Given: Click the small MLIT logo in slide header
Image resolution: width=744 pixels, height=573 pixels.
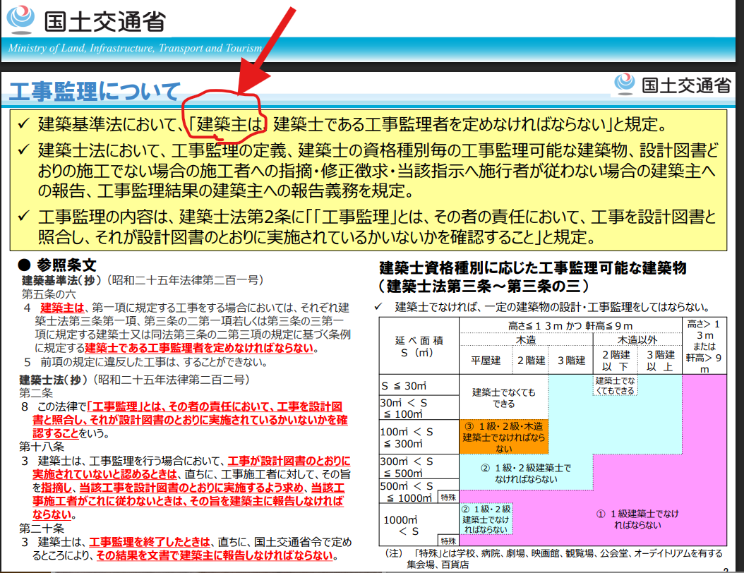Looking at the screenshot, I should click(x=625, y=84).
